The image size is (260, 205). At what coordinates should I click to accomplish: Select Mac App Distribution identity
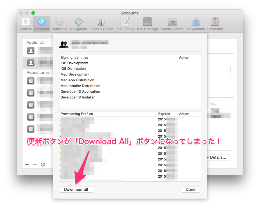click(x=130, y=80)
